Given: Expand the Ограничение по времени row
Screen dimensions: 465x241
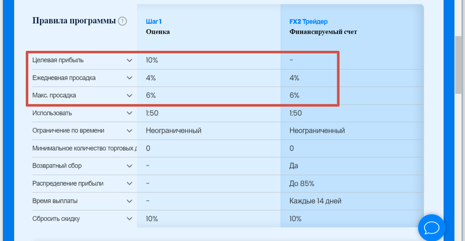Looking at the screenshot, I should (x=129, y=130).
